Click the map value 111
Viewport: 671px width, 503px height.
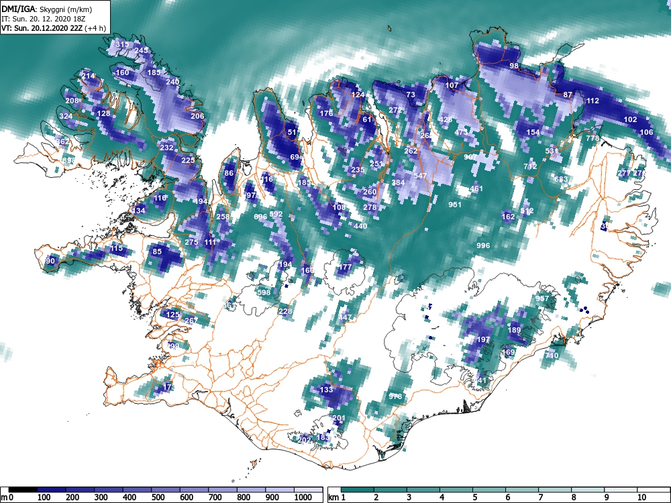pyautogui.click(x=210, y=241)
